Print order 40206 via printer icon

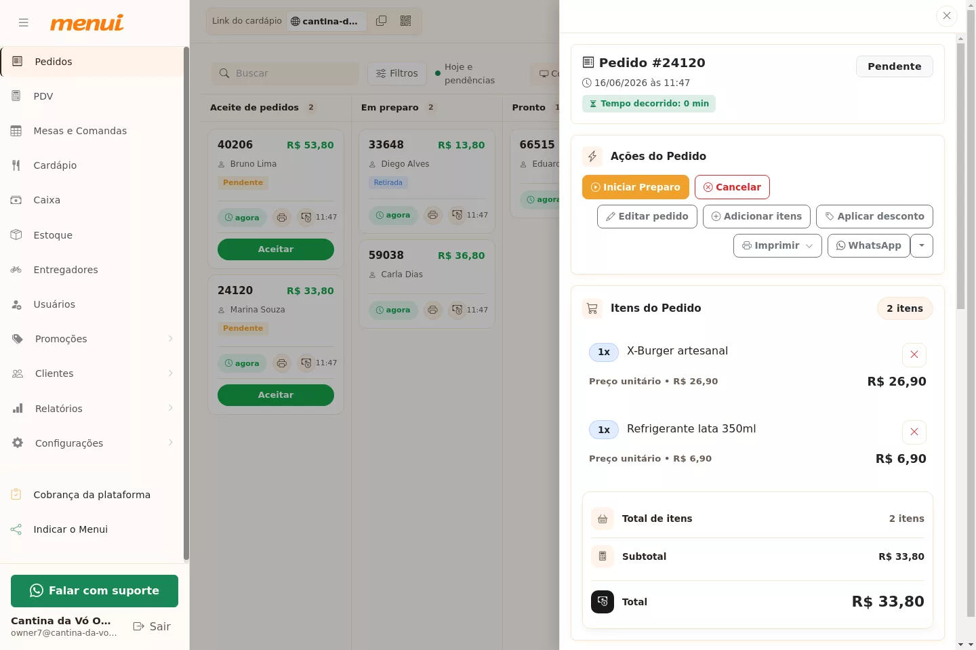pyautogui.click(x=282, y=218)
